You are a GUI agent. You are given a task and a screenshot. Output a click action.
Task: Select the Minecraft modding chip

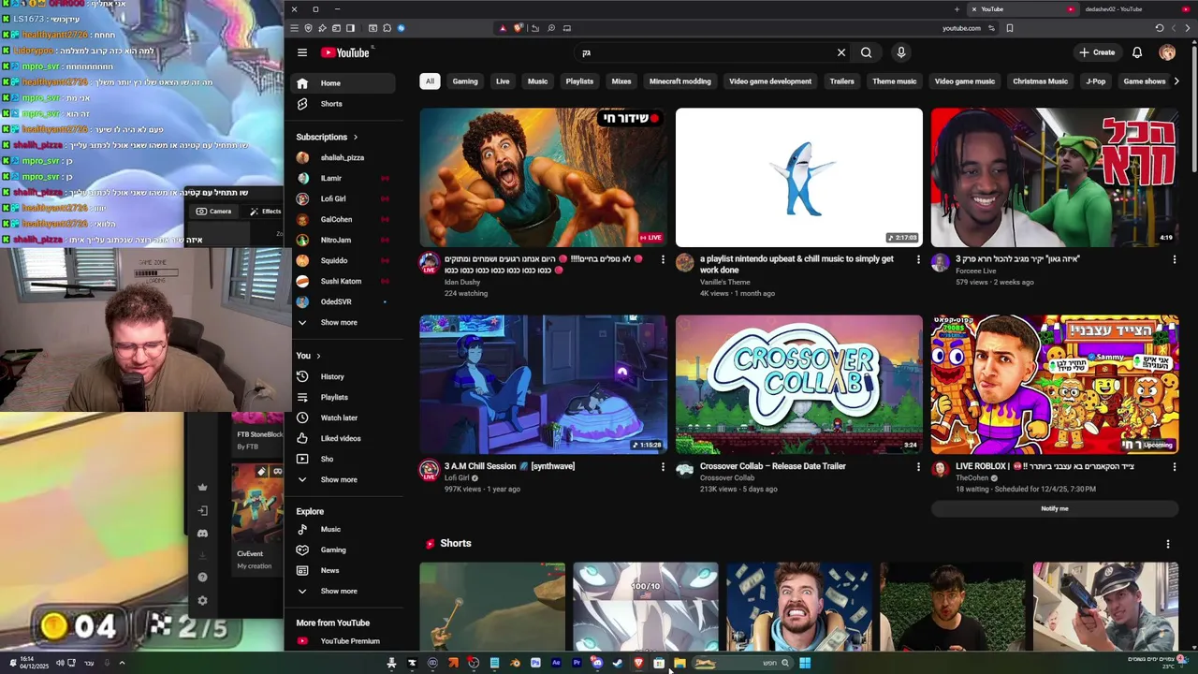pos(680,81)
